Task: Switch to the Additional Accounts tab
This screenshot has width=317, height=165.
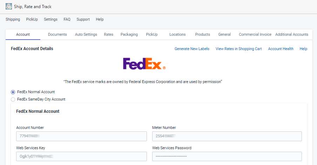Action: 292,35
